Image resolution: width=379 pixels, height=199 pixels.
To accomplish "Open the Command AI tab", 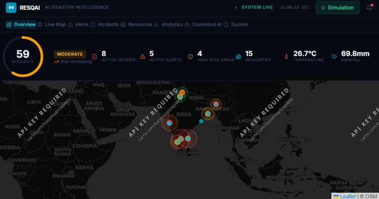I will [203, 24].
